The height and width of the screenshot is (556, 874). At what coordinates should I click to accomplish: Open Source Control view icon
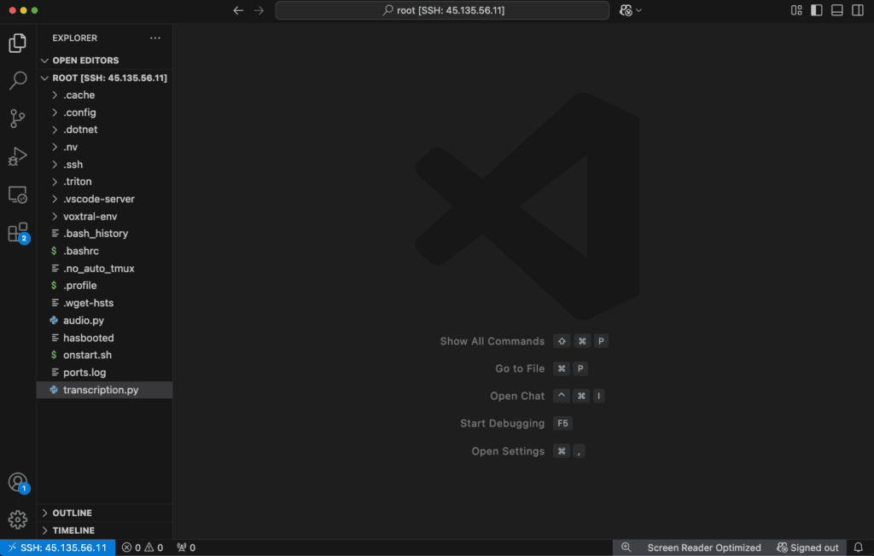pyautogui.click(x=17, y=119)
